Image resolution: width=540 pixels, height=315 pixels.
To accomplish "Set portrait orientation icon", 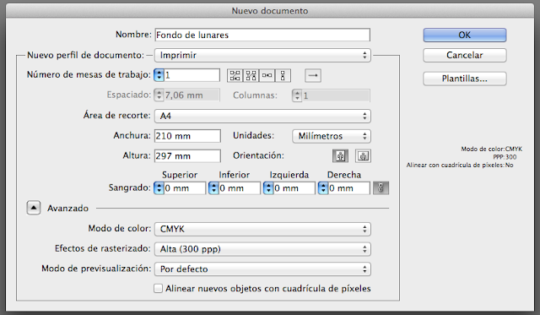I will point(340,156).
